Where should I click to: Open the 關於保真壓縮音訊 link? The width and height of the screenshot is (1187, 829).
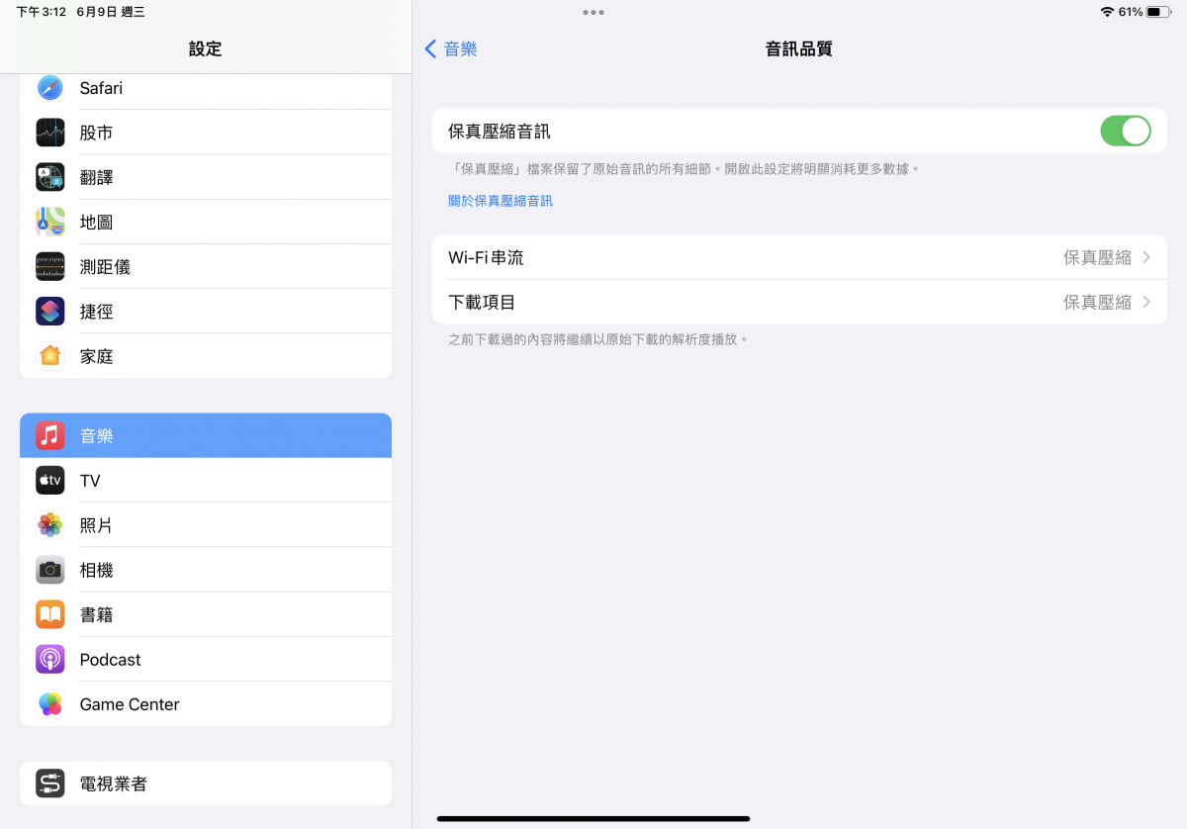pyautogui.click(x=501, y=201)
